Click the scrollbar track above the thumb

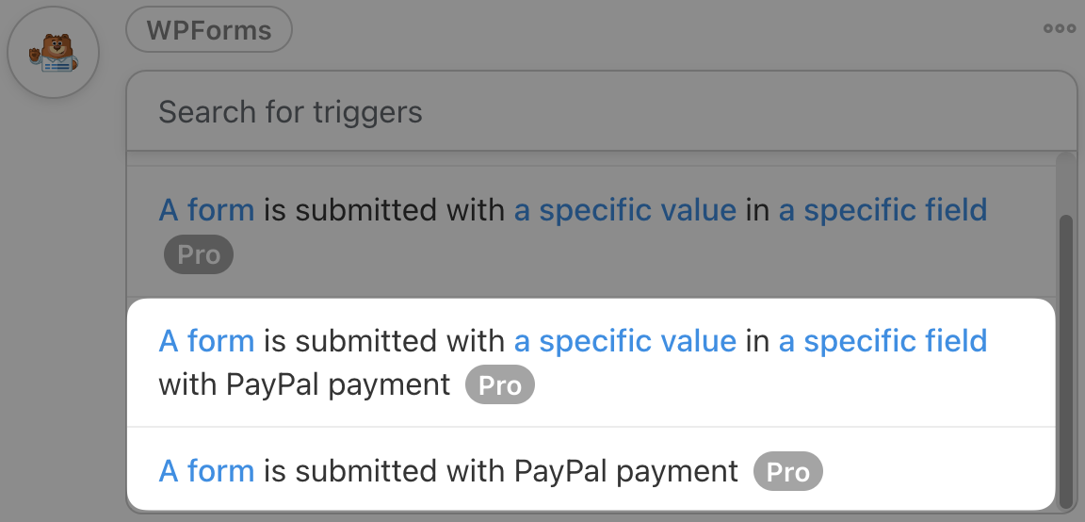[1065, 184]
